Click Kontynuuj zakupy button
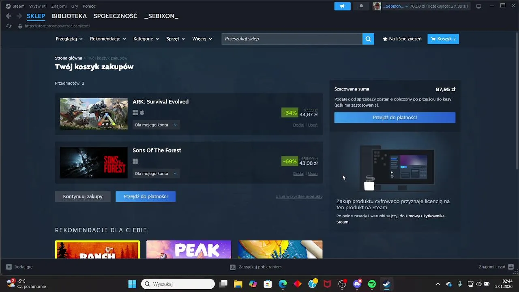Image resolution: width=519 pixels, height=292 pixels. (83, 197)
